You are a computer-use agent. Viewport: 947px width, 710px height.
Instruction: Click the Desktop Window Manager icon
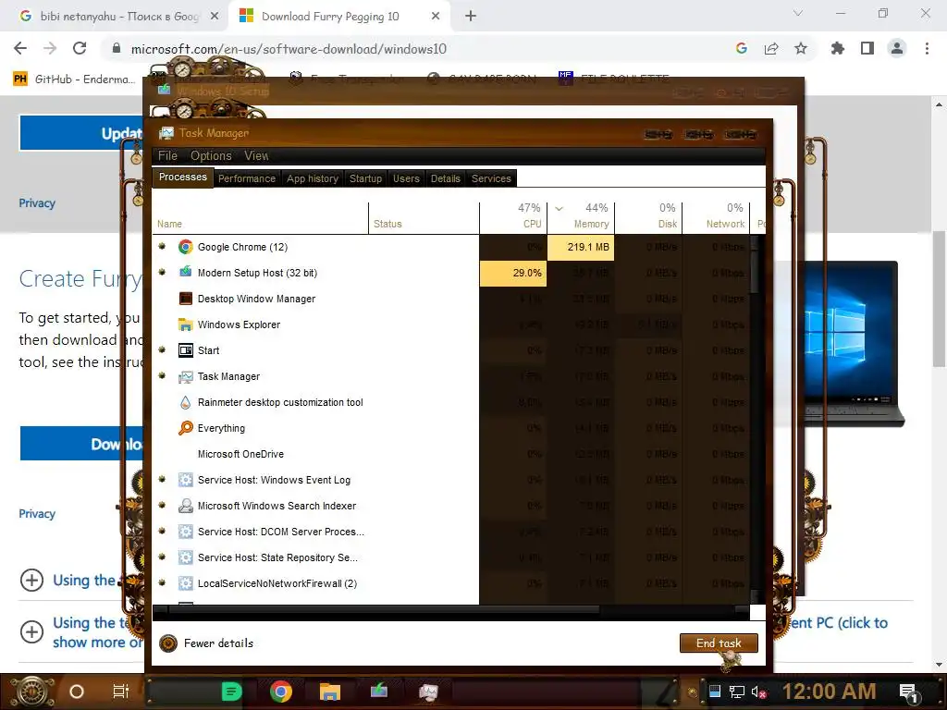(x=185, y=299)
